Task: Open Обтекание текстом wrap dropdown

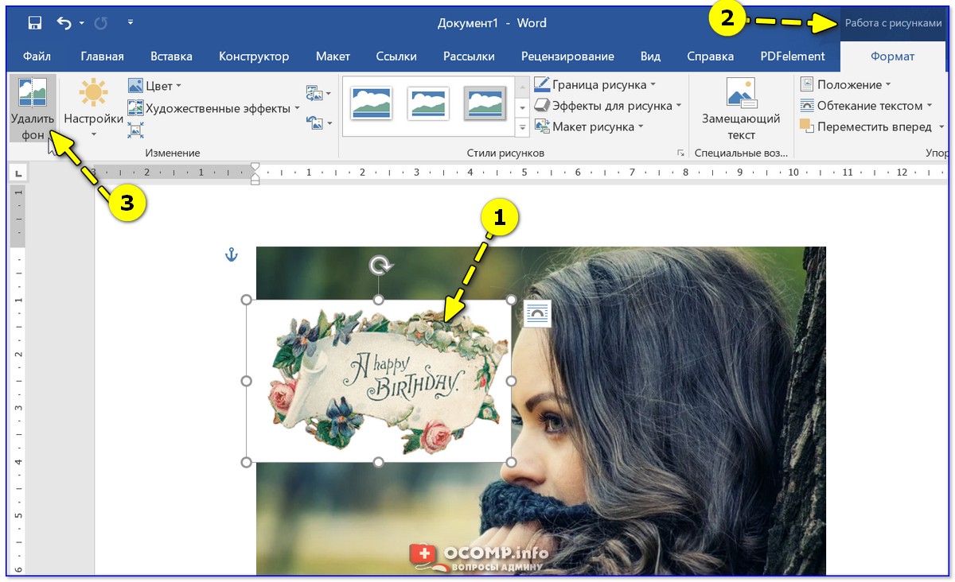Action: (x=865, y=106)
